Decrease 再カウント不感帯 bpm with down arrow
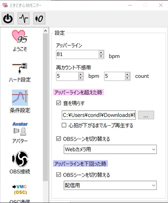The image size is (168, 203). (x=80, y=78)
